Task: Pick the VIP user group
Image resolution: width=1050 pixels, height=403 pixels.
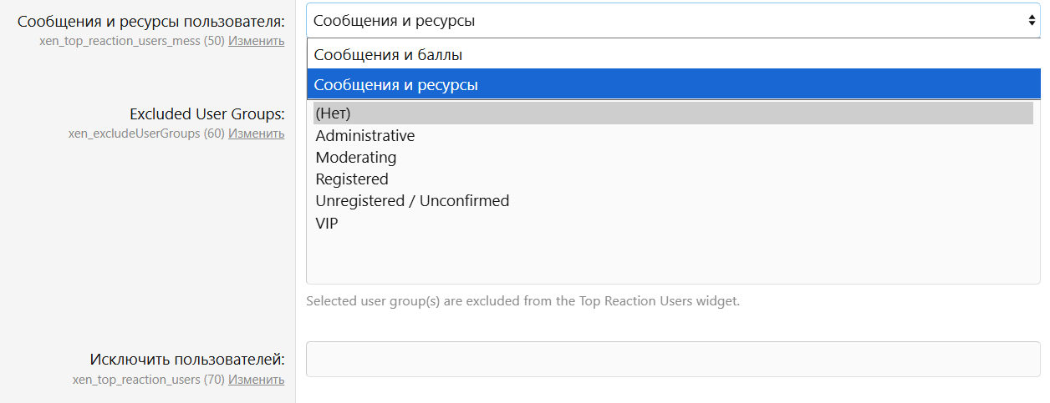Action: 327,223
